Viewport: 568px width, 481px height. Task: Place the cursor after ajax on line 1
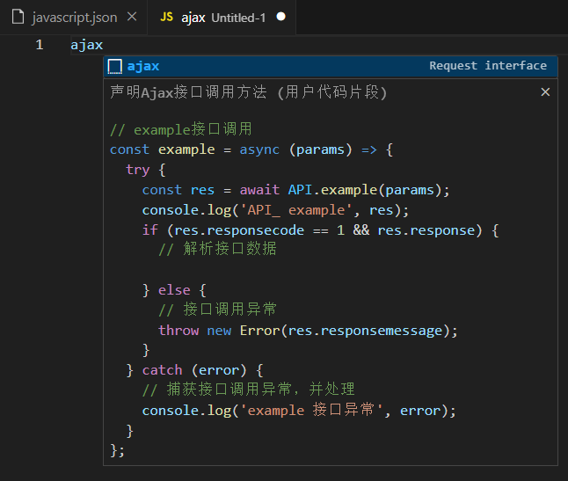tap(103, 45)
